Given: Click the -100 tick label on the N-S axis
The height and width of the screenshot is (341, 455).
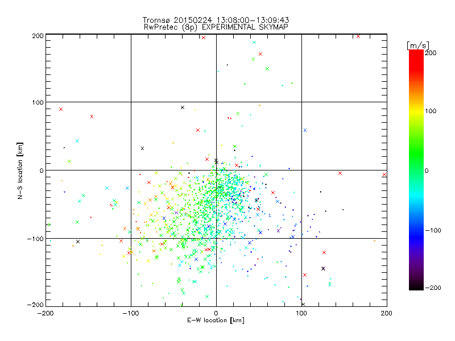Looking at the screenshot, I should [x=35, y=239].
